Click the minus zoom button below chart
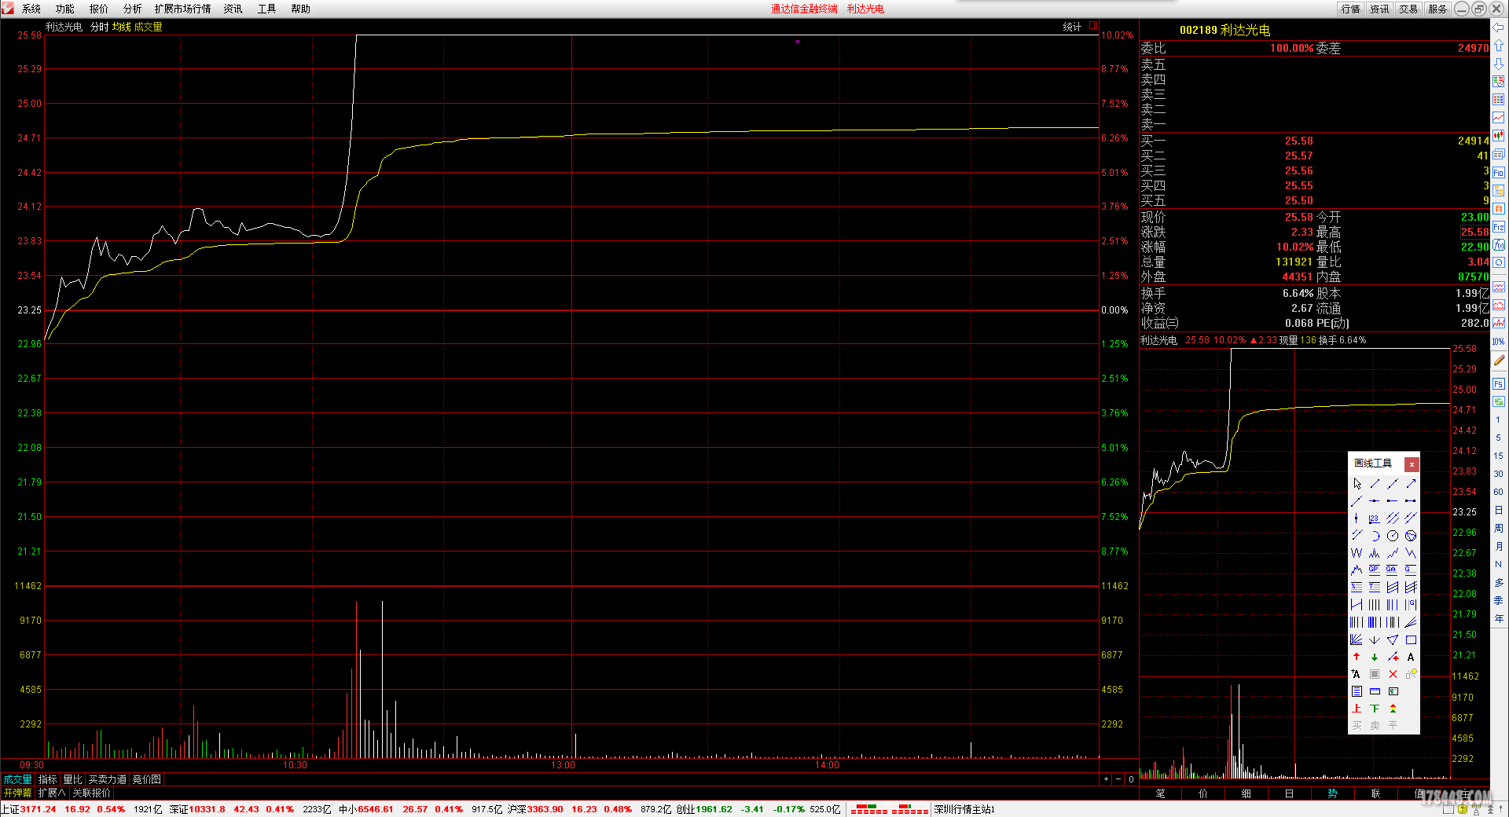The height and width of the screenshot is (817, 1509). (x=1118, y=779)
